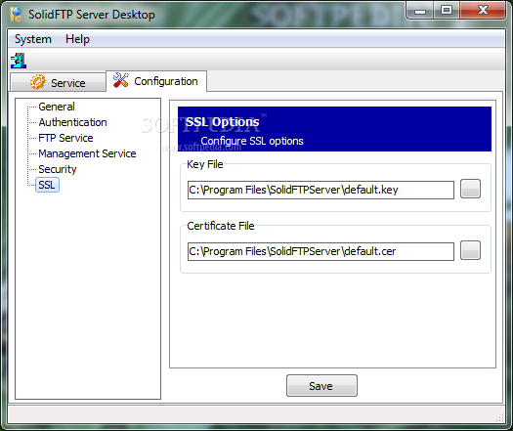
Task: Browse for the Certificate File
Action: click(470, 250)
